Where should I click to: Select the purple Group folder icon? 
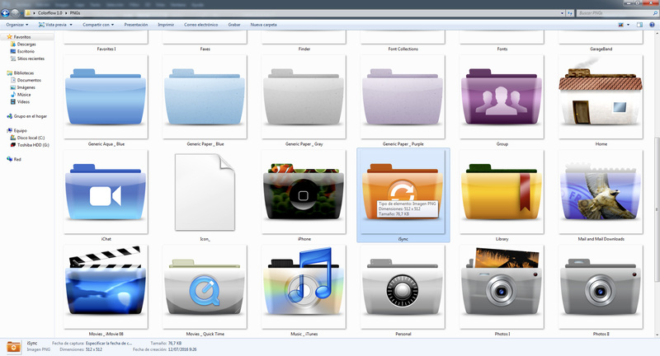pyautogui.click(x=502, y=97)
